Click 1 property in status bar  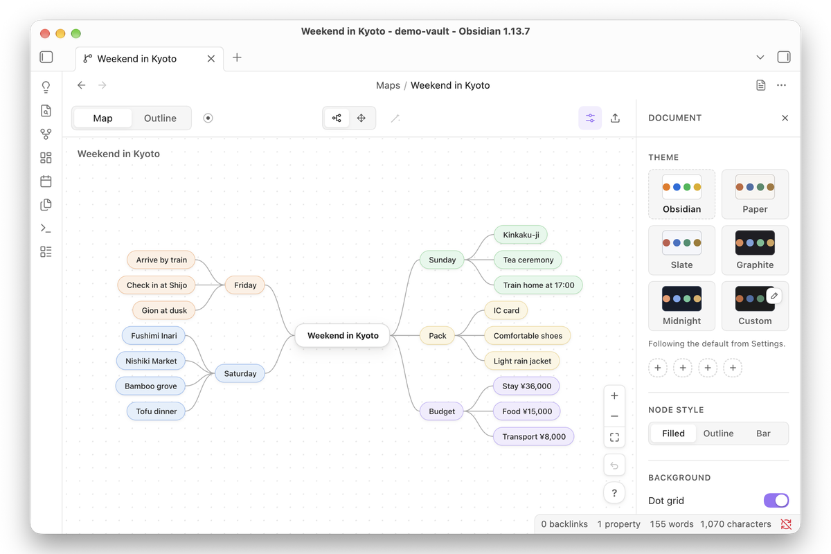(619, 524)
